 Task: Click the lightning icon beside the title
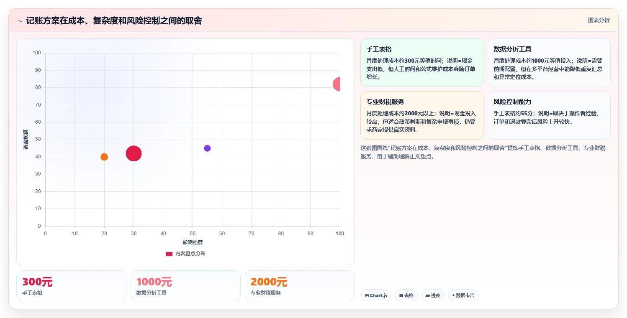pos(20,21)
